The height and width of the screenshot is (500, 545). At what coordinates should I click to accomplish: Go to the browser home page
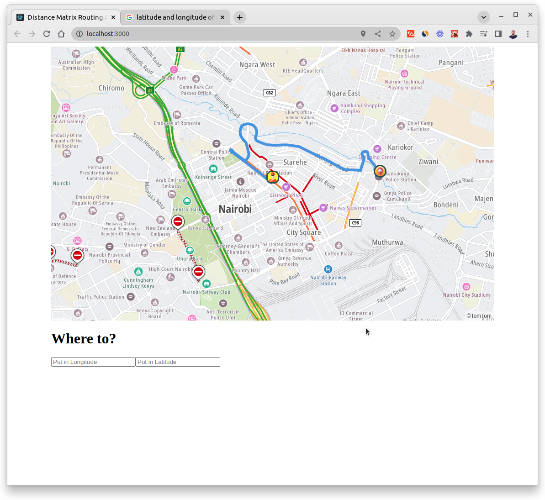(61, 34)
